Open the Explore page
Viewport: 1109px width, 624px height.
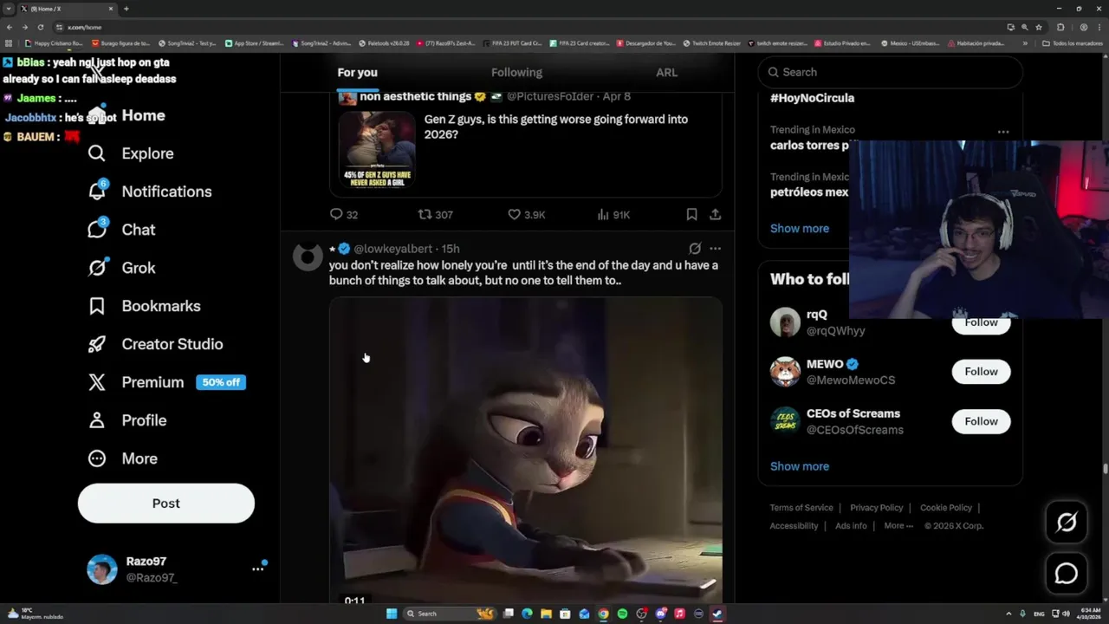[x=131, y=153]
